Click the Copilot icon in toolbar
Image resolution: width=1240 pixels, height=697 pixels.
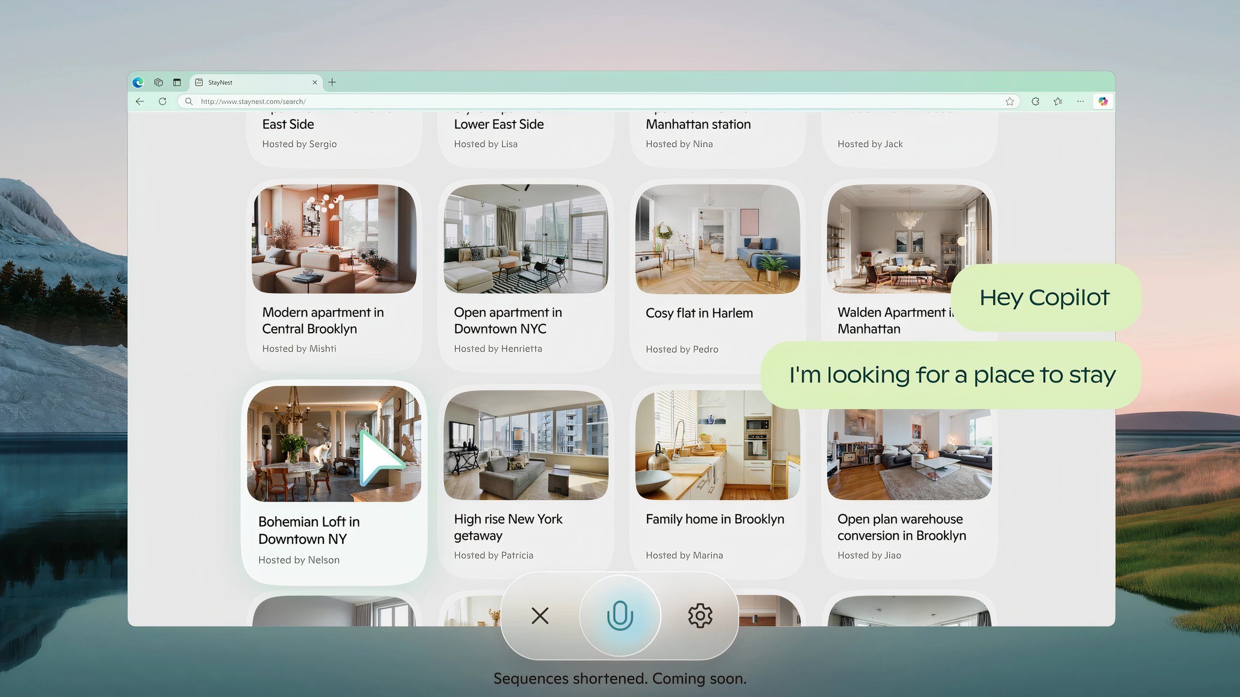[1103, 101]
